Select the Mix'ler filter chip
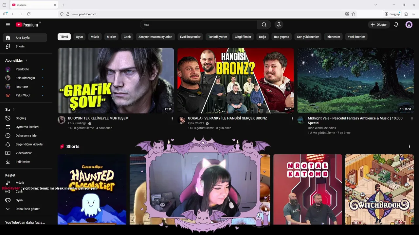The height and width of the screenshot is (235, 419). [x=111, y=37]
